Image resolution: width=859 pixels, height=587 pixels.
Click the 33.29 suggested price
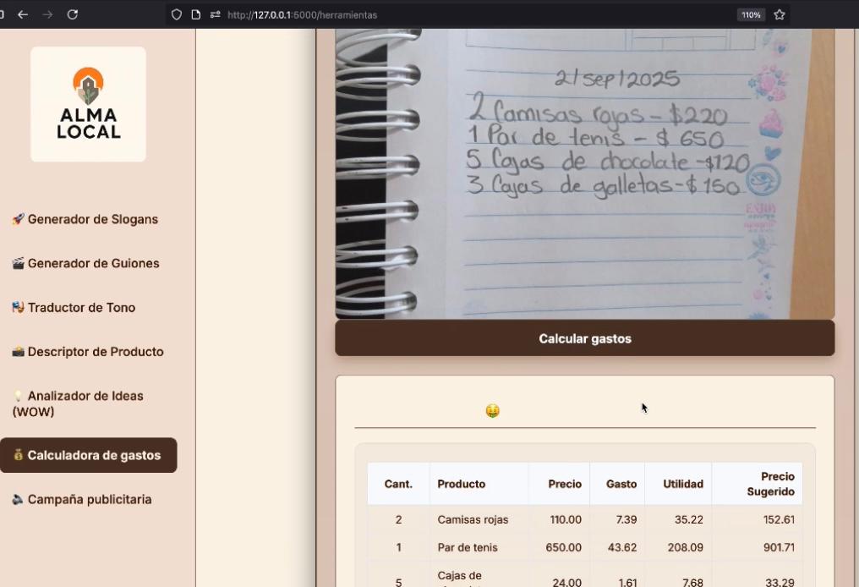click(x=780, y=582)
